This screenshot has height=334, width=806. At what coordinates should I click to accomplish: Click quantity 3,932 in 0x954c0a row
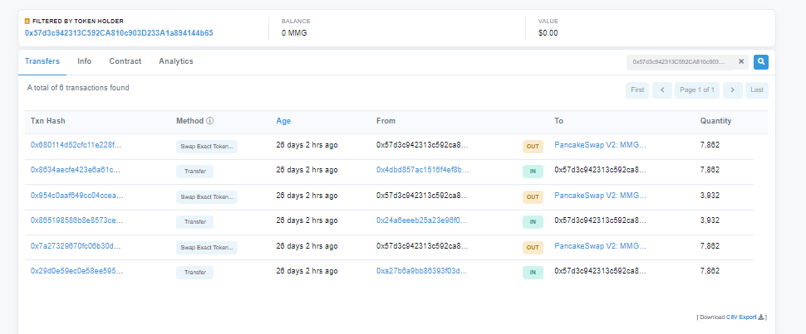pyautogui.click(x=710, y=196)
